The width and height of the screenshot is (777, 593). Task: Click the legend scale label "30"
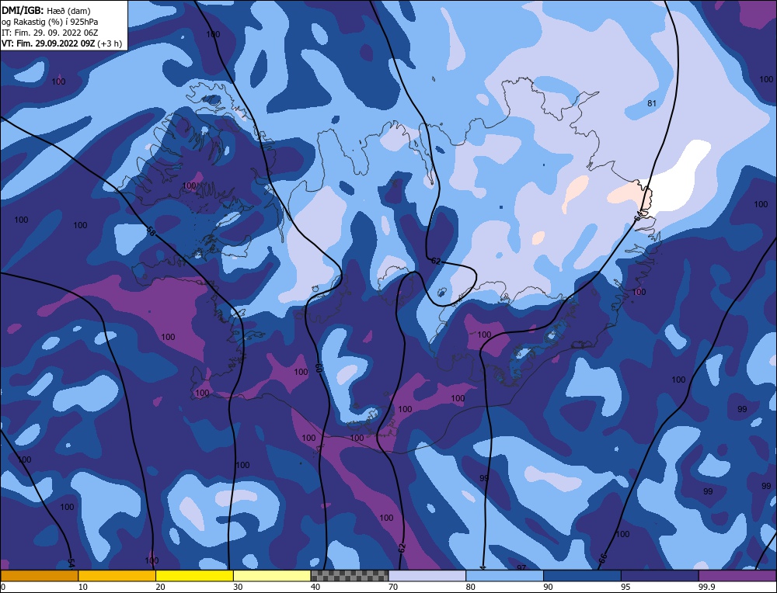238,587
